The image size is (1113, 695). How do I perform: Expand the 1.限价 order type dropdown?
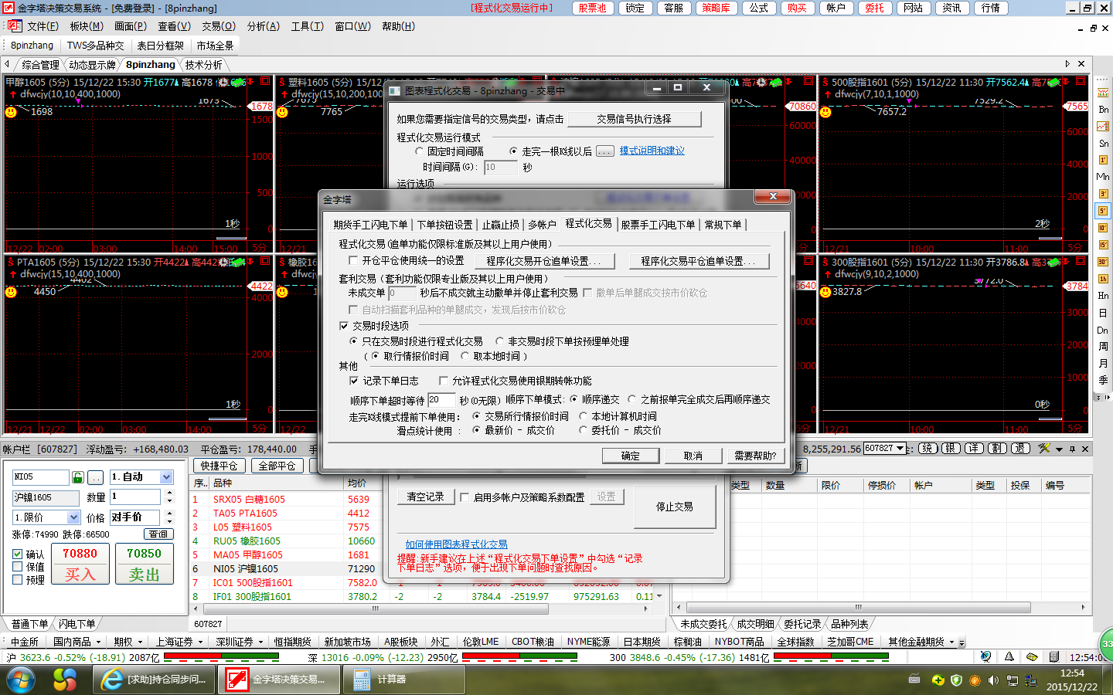pyautogui.click(x=73, y=517)
